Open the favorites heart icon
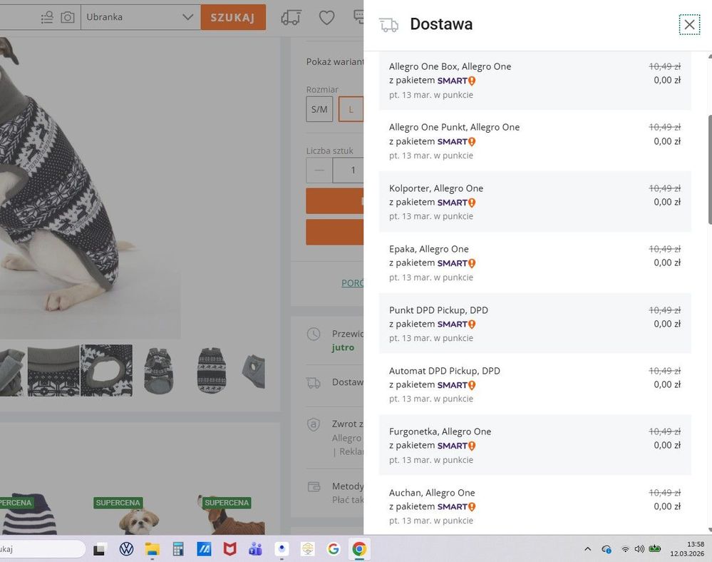Image resolution: width=712 pixels, height=562 pixels. pos(326,18)
